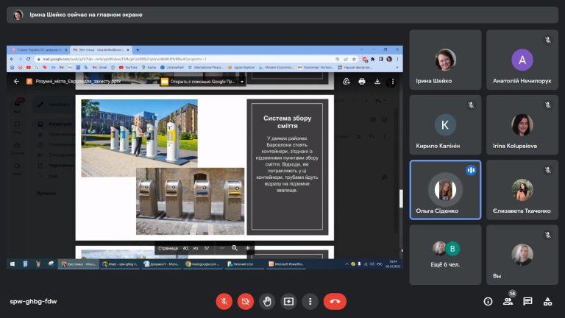The image size is (565, 318).
Task: Raise hand in the meeting
Action: tap(267, 301)
